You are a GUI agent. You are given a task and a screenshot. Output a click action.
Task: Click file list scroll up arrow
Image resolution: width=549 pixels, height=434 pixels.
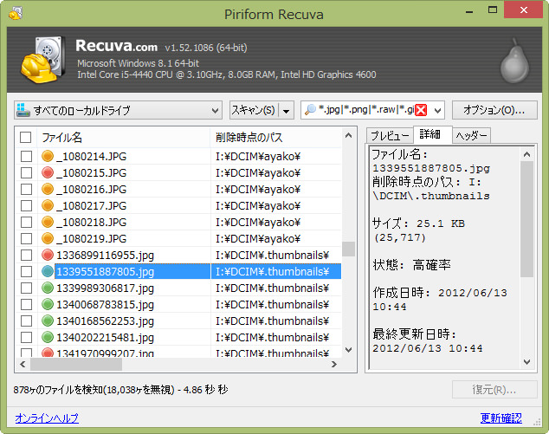click(348, 135)
